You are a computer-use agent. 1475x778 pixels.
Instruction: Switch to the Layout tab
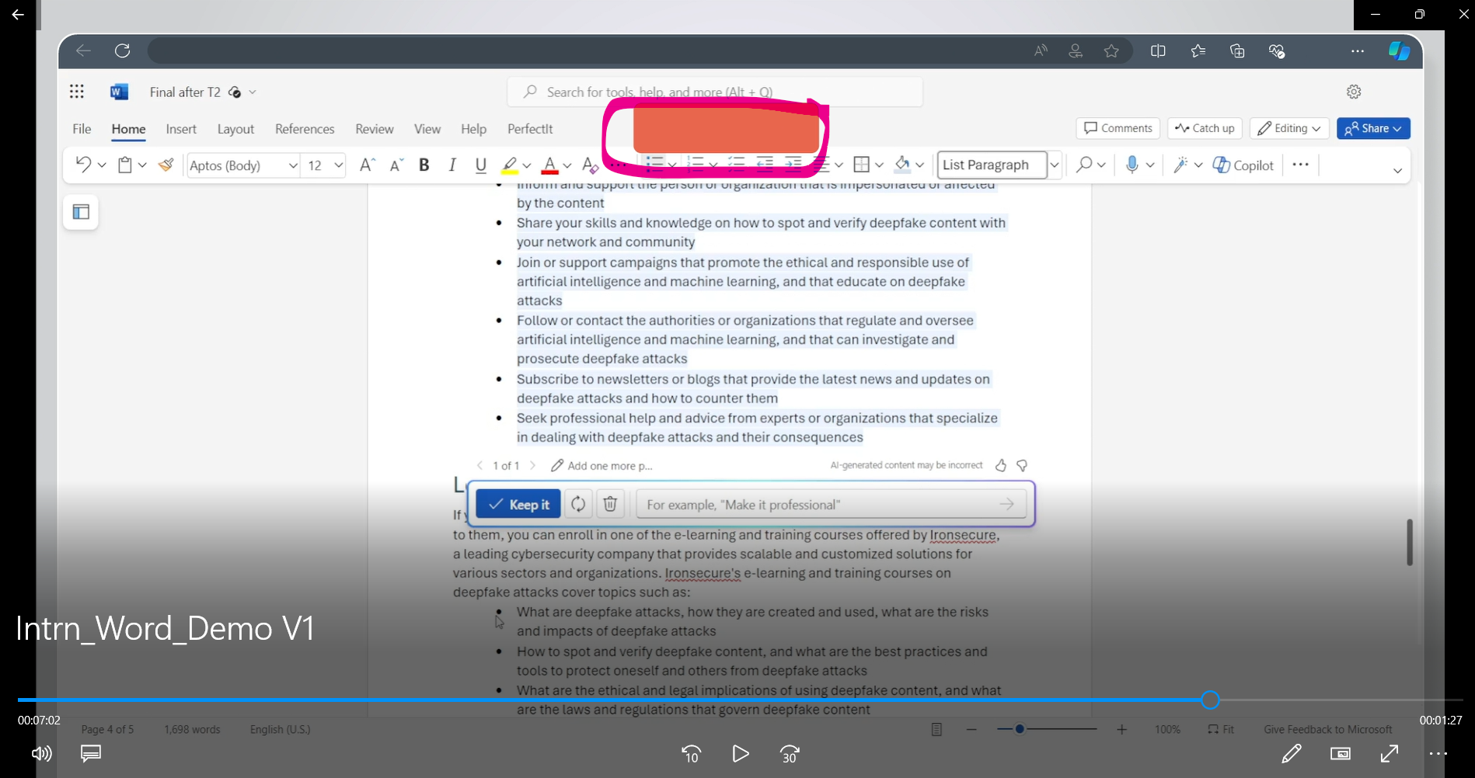pos(235,129)
